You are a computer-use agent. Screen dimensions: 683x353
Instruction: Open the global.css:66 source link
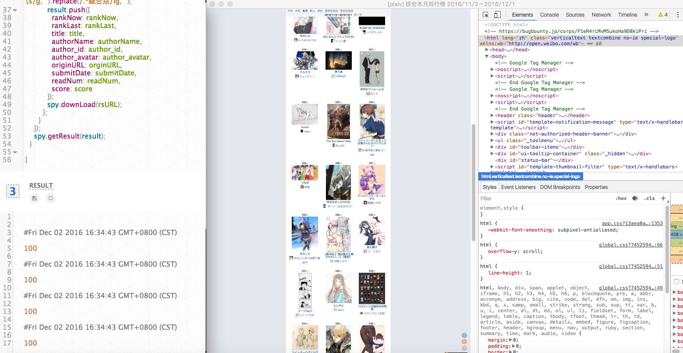click(x=631, y=245)
